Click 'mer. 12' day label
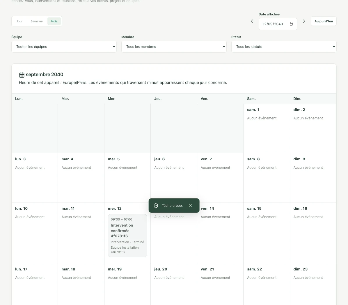Image resolution: width=348 pixels, height=305 pixels. tap(115, 209)
